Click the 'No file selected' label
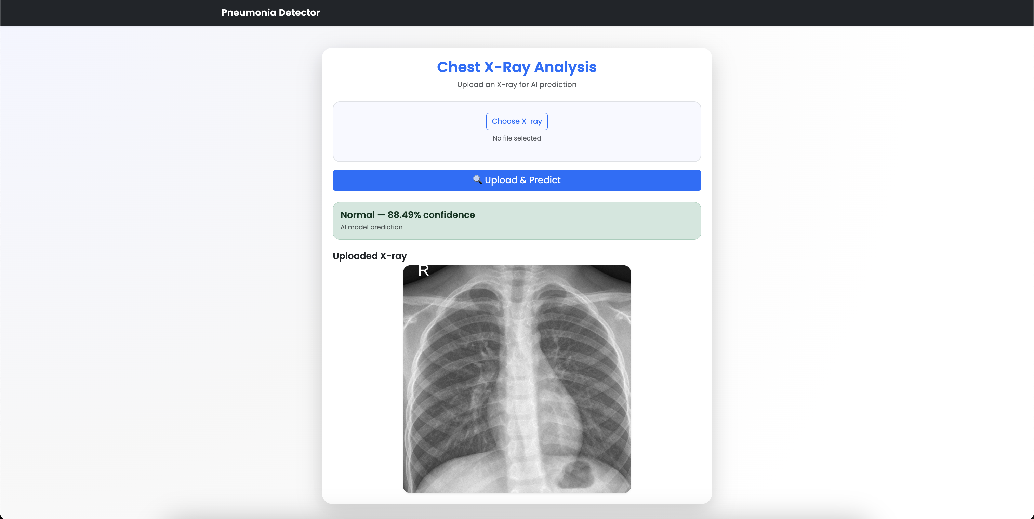The image size is (1034, 519). 517,138
